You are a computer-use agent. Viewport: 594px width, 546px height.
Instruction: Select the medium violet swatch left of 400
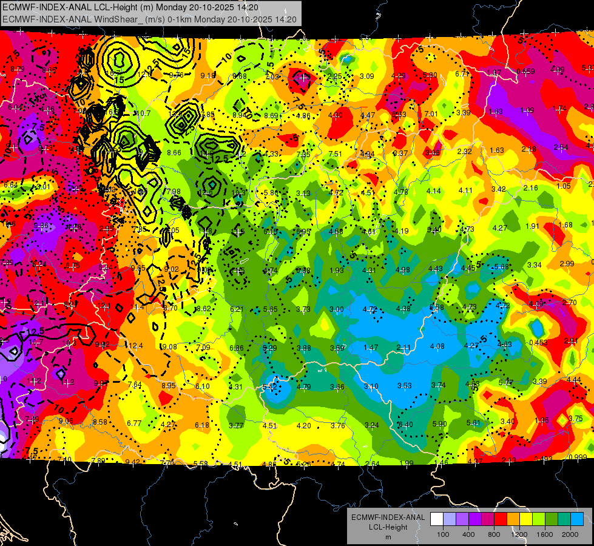tap(462, 519)
